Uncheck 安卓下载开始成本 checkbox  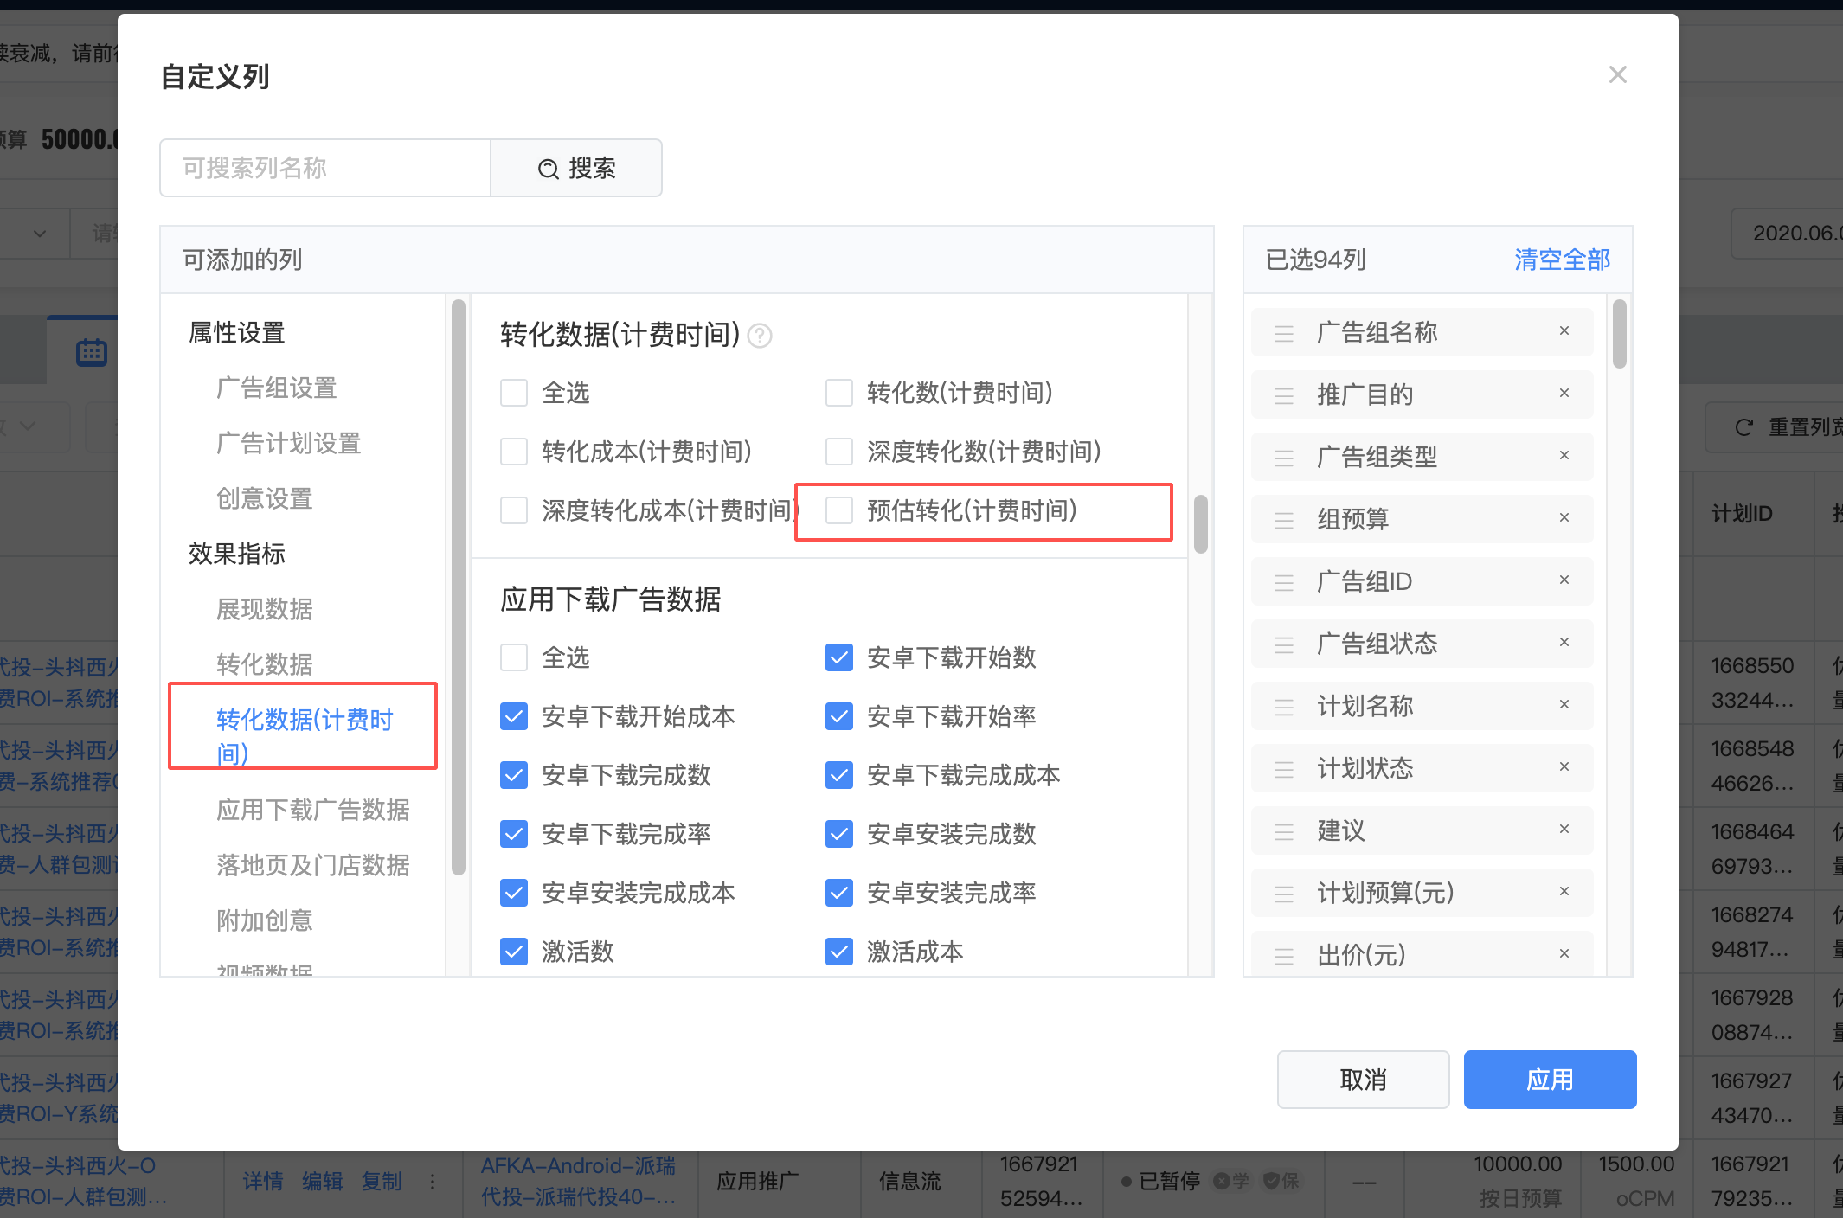coord(514,716)
